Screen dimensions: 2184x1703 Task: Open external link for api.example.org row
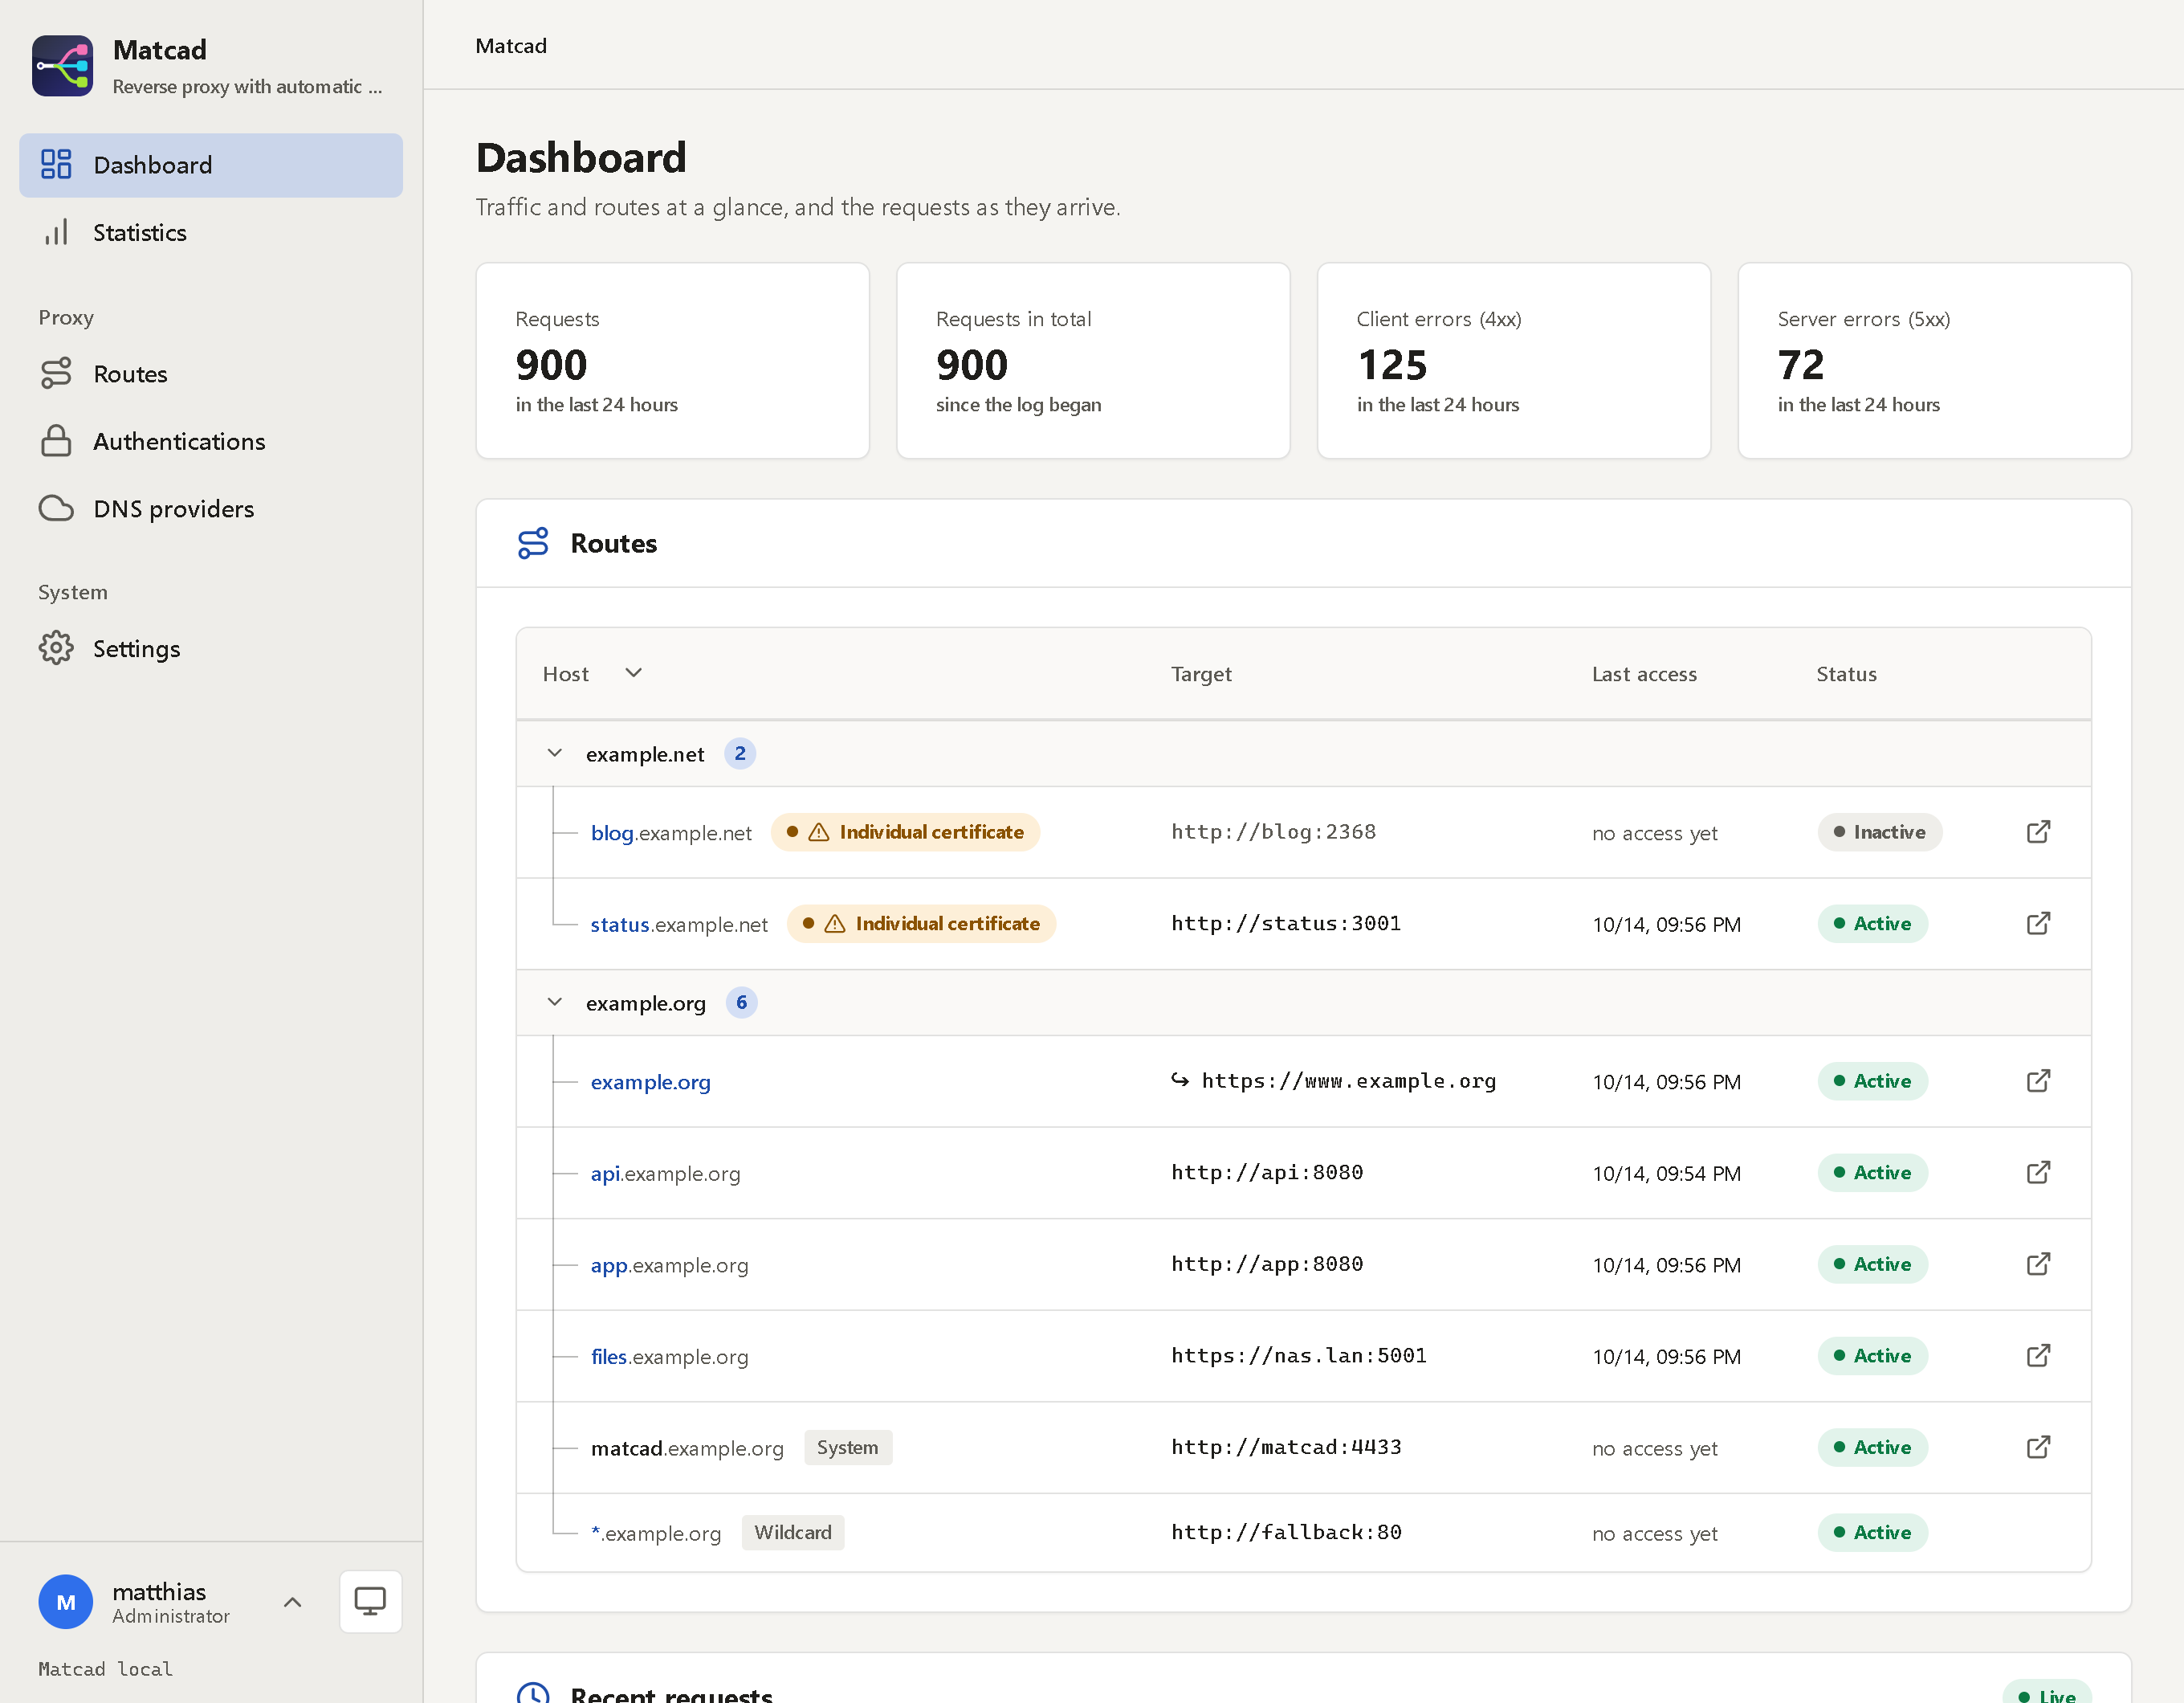click(2038, 1172)
